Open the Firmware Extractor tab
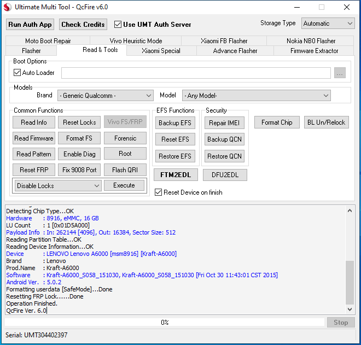 click(315, 51)
